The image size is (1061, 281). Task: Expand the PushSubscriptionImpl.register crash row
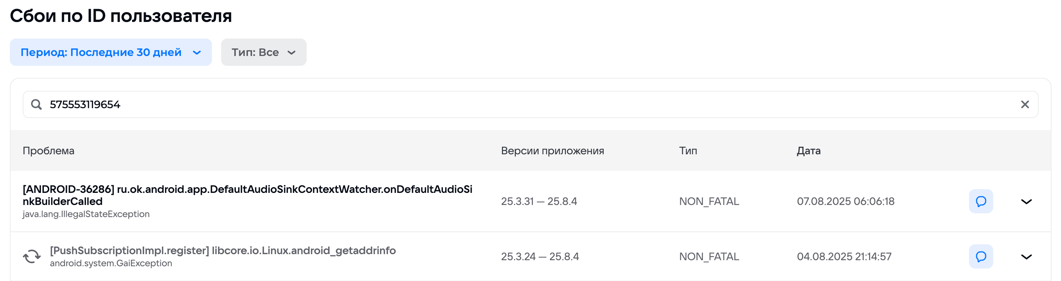pos(1026,256)
